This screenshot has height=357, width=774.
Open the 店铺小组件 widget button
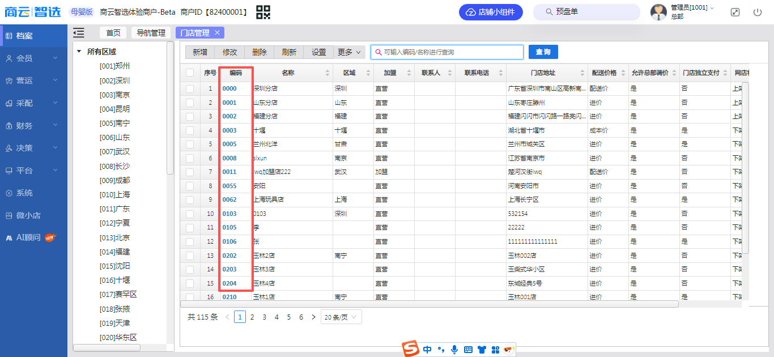(x=491, y=12)
